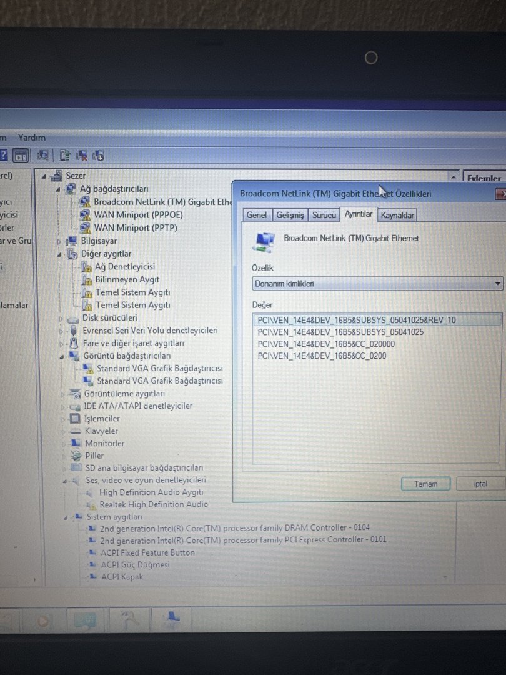Select the ACPI Fixed Feature Button device
This screenshot has height=675, width=506.
point(147,552)
